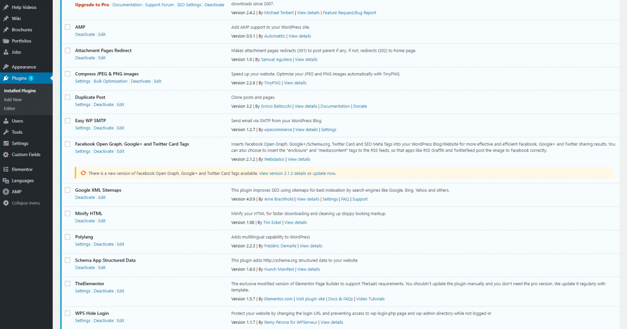
Task: Check the Google XML Sitemaps checkbox
Action: [67, 190]
